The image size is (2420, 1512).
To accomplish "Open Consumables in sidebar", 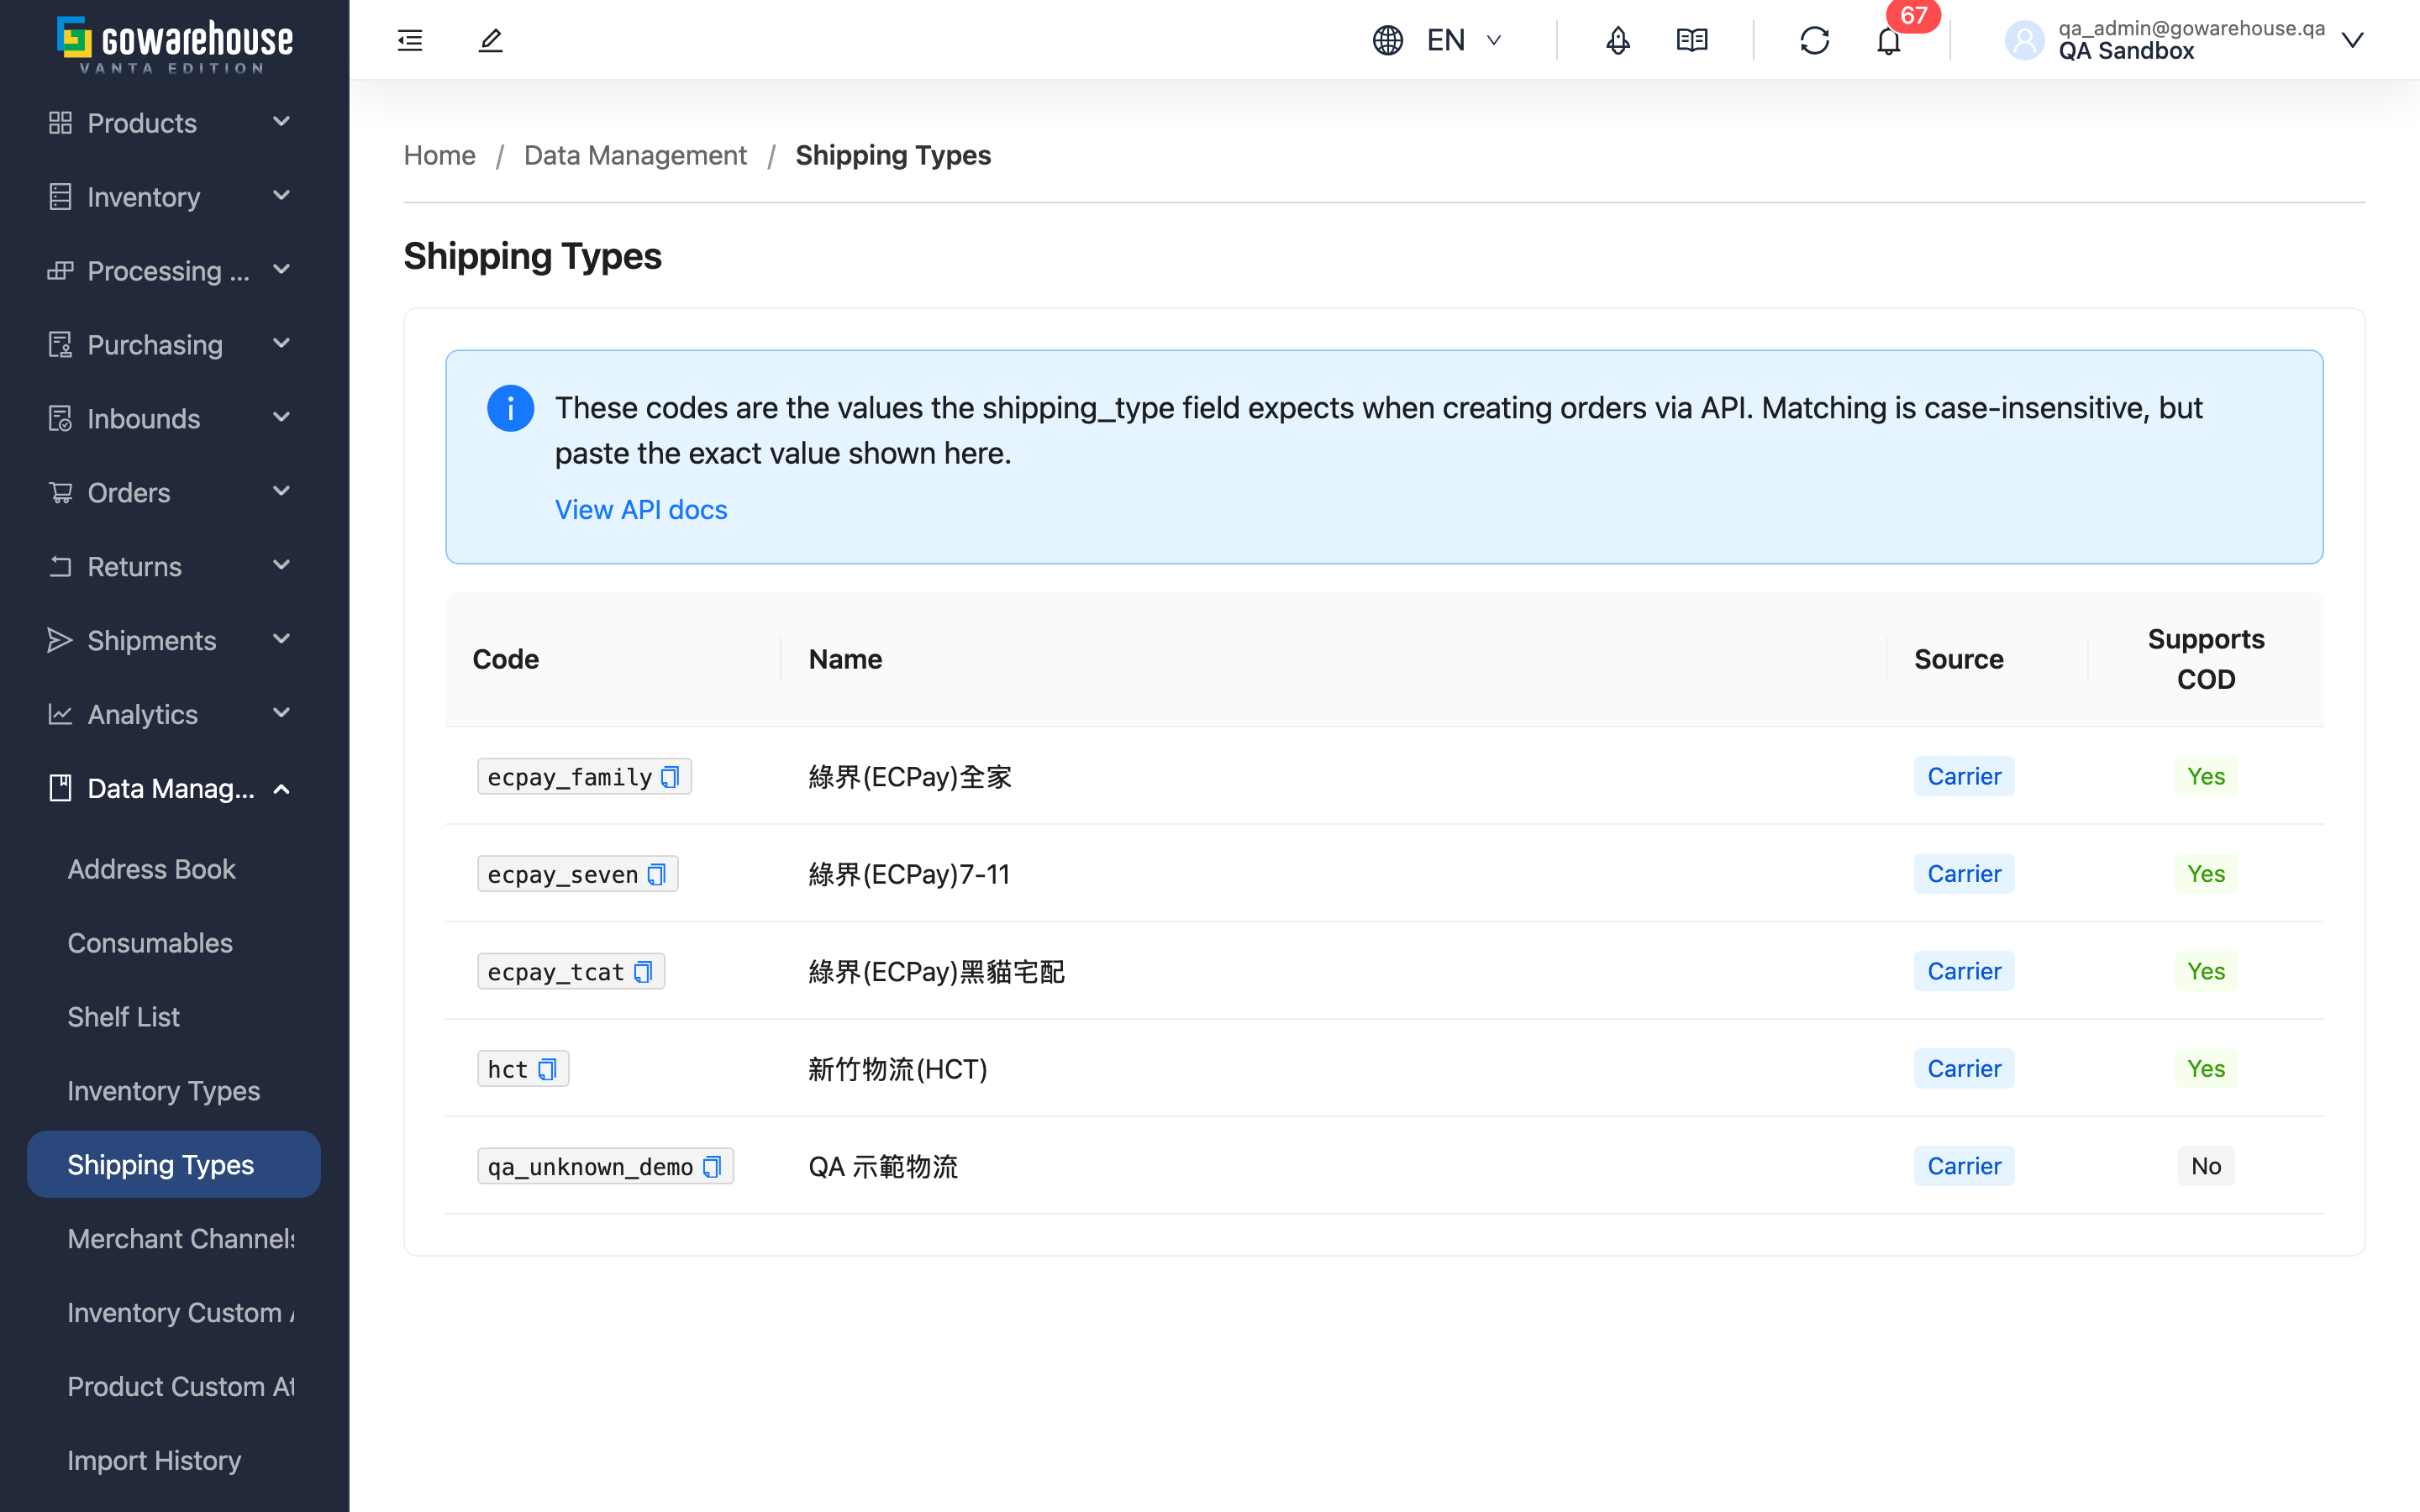I will coord(173,943).
